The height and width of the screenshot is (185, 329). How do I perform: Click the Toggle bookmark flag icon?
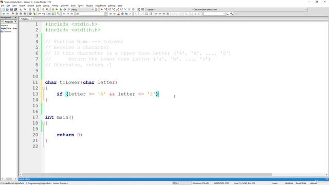tap(12, 14)
